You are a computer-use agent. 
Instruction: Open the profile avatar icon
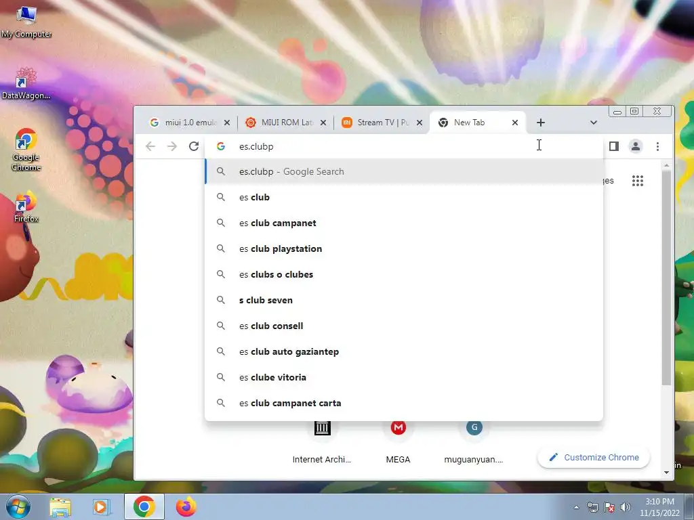636,146
